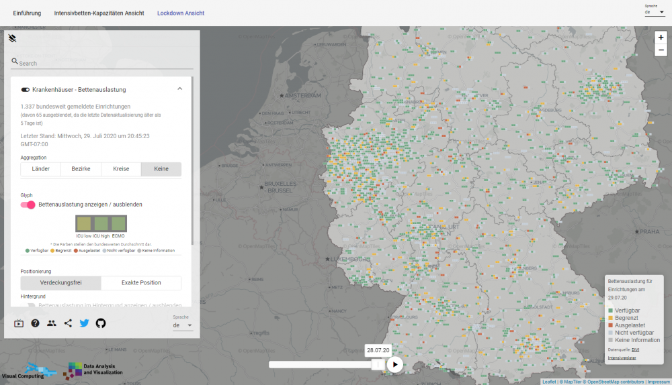Click the hide layers icon in the panel
This screenshot has width=672, height=385.
click(12, 38)
